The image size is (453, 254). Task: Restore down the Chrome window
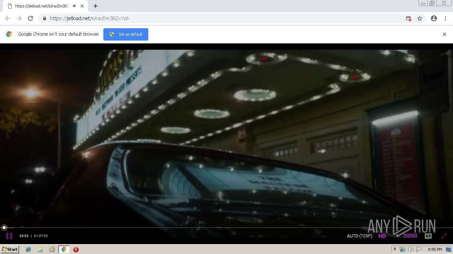pos(432,3)
